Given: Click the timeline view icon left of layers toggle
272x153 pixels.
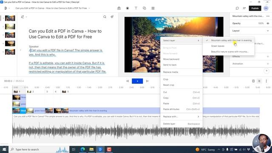Looking at the screenshot, I should tap(253, 81).
